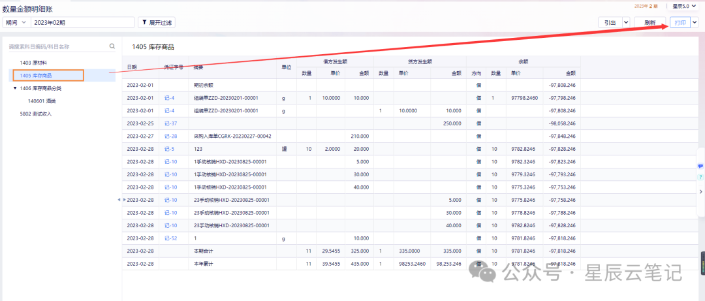Open the 星辰5.0 version dropdown
Viewport: 705px width, 301px height.
point(684,7)
